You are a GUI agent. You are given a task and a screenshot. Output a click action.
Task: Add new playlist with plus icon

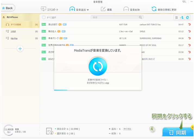coord(20,49)
